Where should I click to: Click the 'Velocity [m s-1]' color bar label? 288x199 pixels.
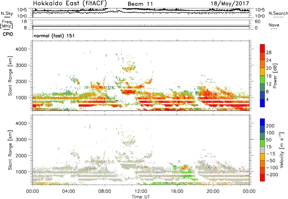point(282,150)
